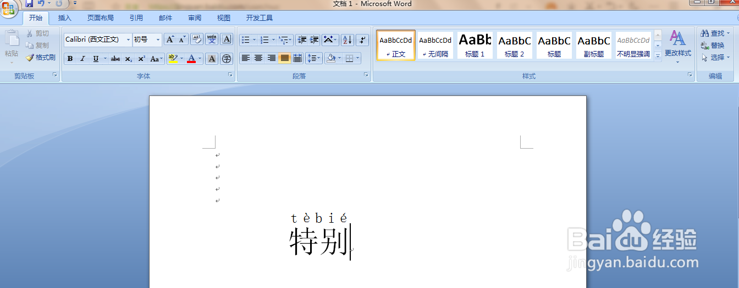Click the grow font icon
Screen dimensions: 739x288
[x=170, y=39]
